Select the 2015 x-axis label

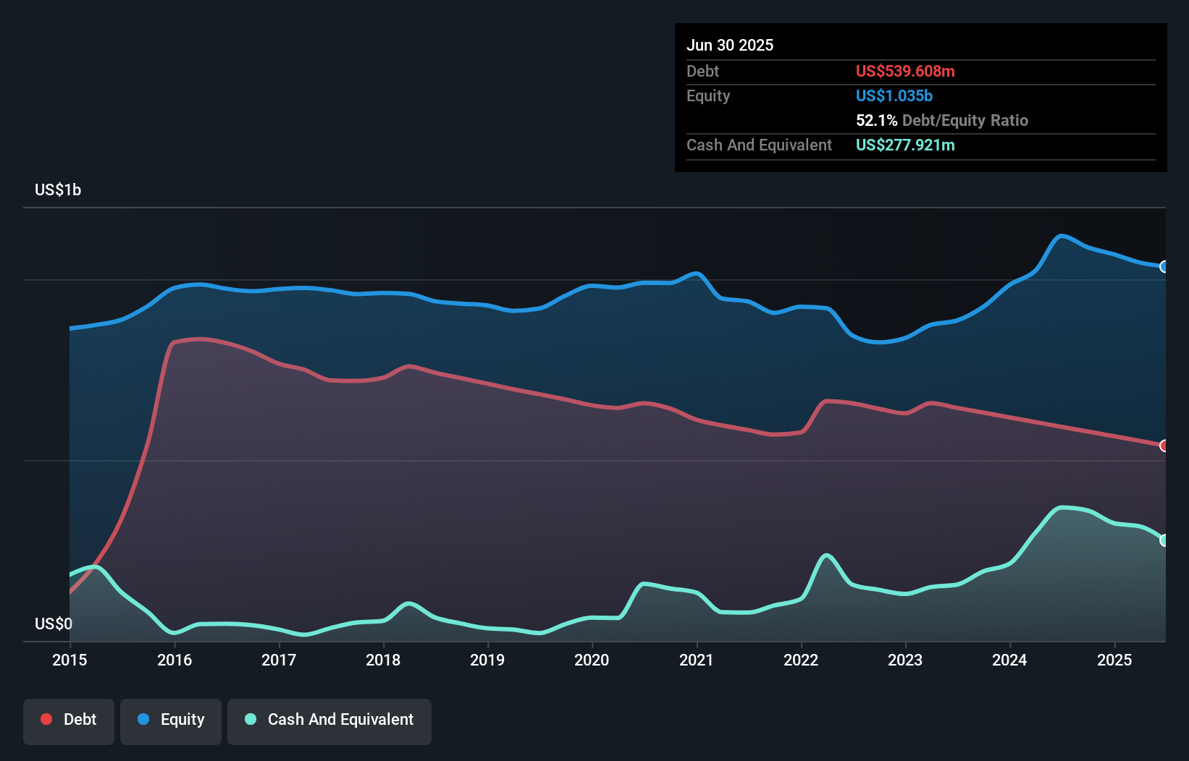click(70, 660)
